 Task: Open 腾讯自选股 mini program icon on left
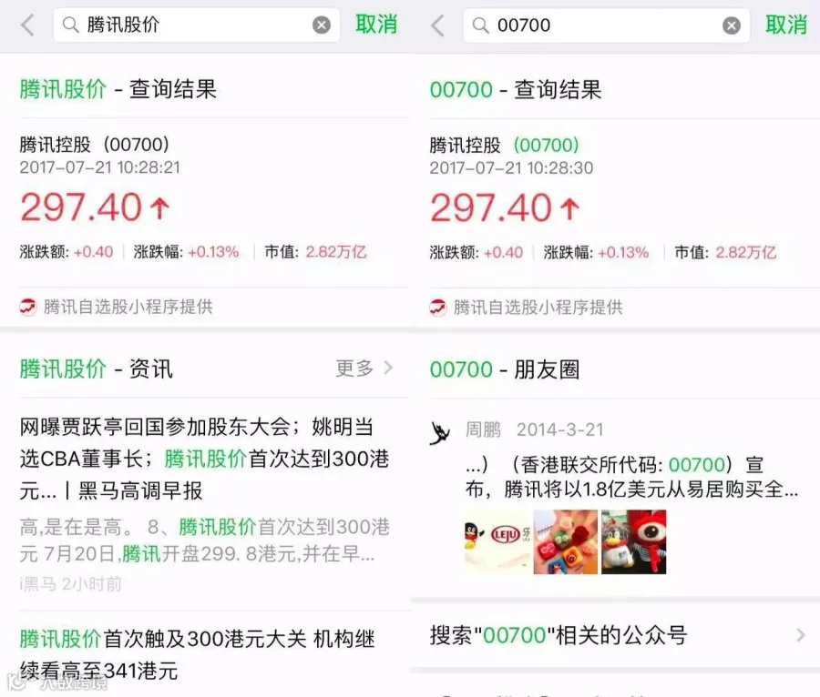pos(28,307)
